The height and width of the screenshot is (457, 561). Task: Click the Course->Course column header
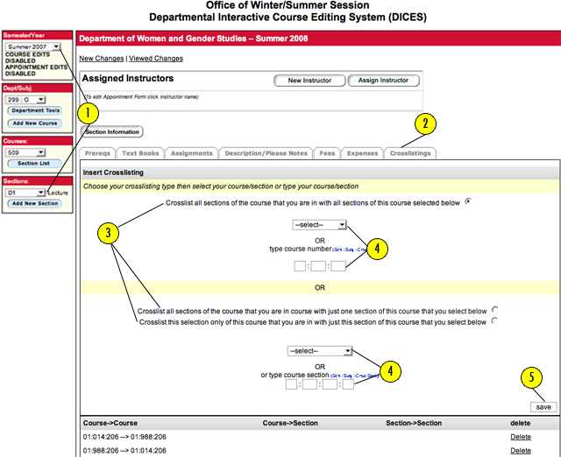(110, 423)
